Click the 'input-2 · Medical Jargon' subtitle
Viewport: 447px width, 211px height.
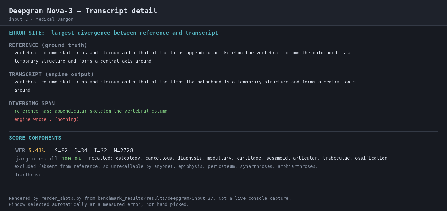(41, 20)
